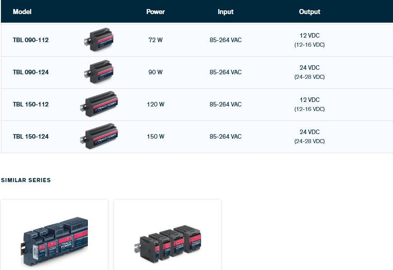This screenshot has width=393, height=270.
Task: Click the Power column header
Action: click(155, 12)
